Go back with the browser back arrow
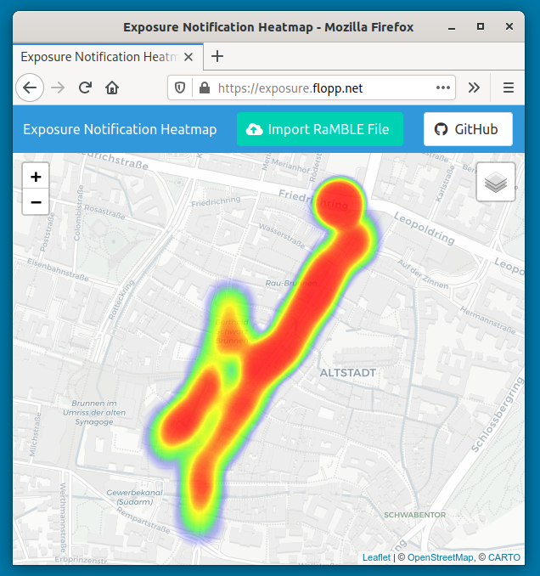The width and height of the screenshot is (540, 576). coord(30,88)
